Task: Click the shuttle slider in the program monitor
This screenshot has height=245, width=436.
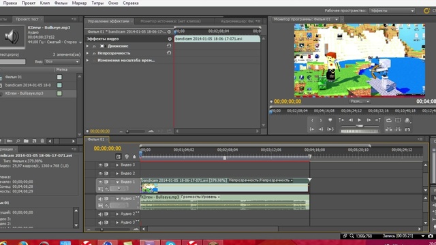Action: pos(360,126)
